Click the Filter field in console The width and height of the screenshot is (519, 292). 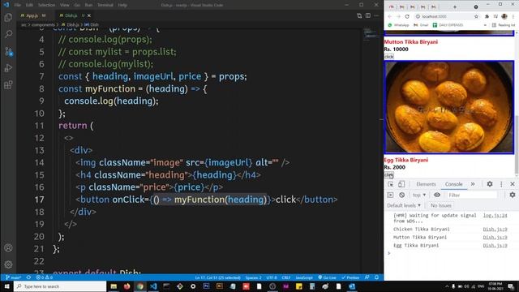[472, 195]
